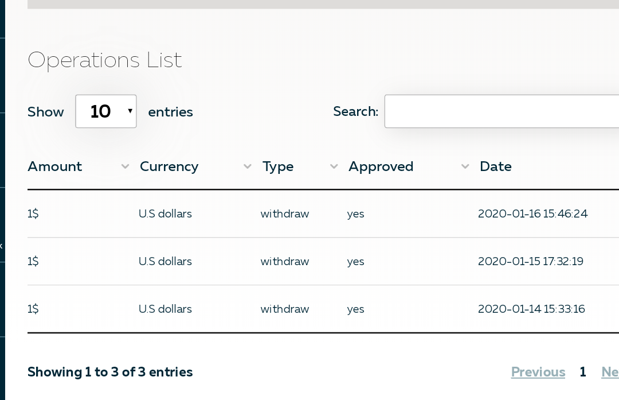The image size is (619, 400).
Task: Click the sort chevron beside Type header
Action: (x=334, y=167)
